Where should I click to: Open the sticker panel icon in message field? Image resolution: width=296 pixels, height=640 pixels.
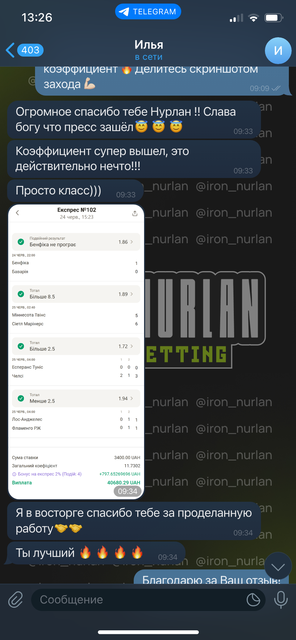(x=253, y=600)
